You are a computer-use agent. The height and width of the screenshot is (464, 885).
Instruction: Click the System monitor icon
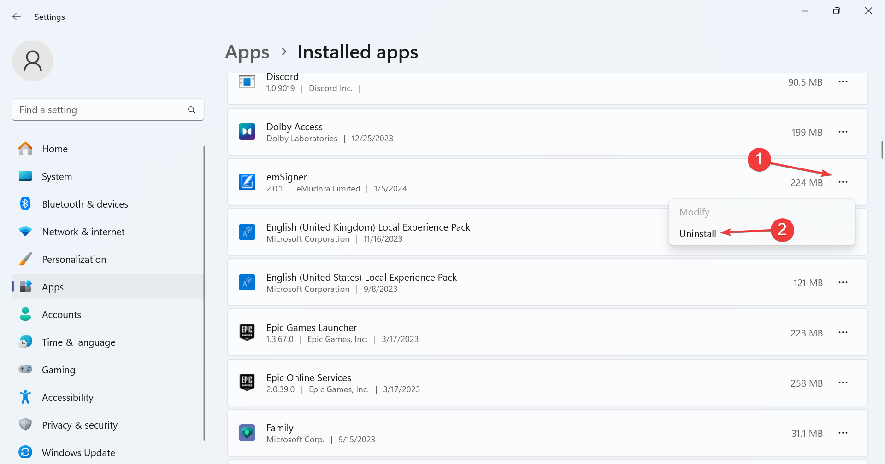25,176
